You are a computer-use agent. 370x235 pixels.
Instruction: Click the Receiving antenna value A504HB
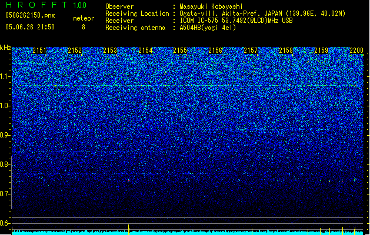191,28
